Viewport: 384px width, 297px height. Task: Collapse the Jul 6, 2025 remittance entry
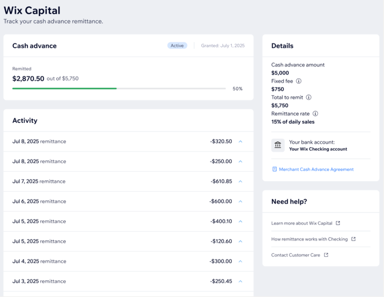click(x=240, y=201)
